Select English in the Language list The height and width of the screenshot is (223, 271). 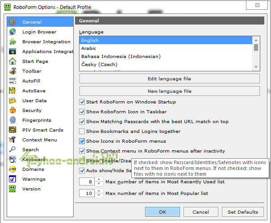click(x=166, y=40)
